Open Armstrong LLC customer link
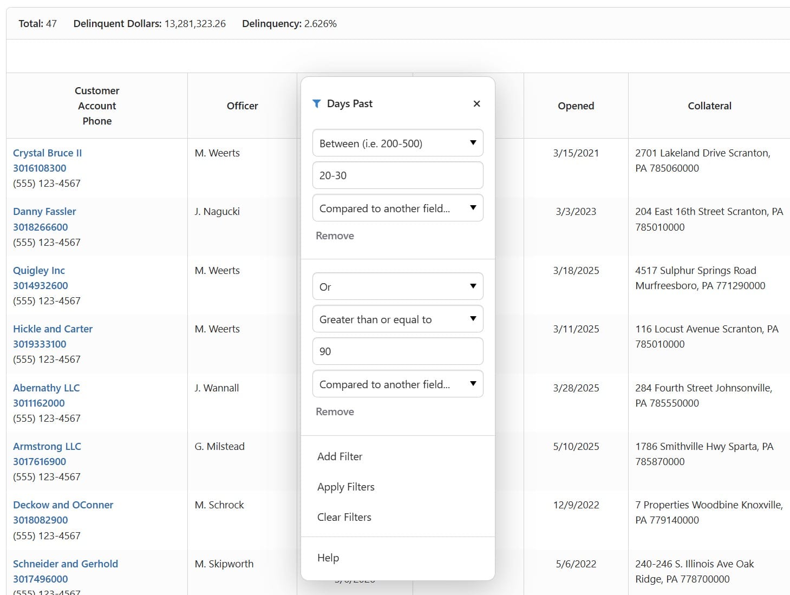Screen dimensions: 790x595 [x=47, y=446]
